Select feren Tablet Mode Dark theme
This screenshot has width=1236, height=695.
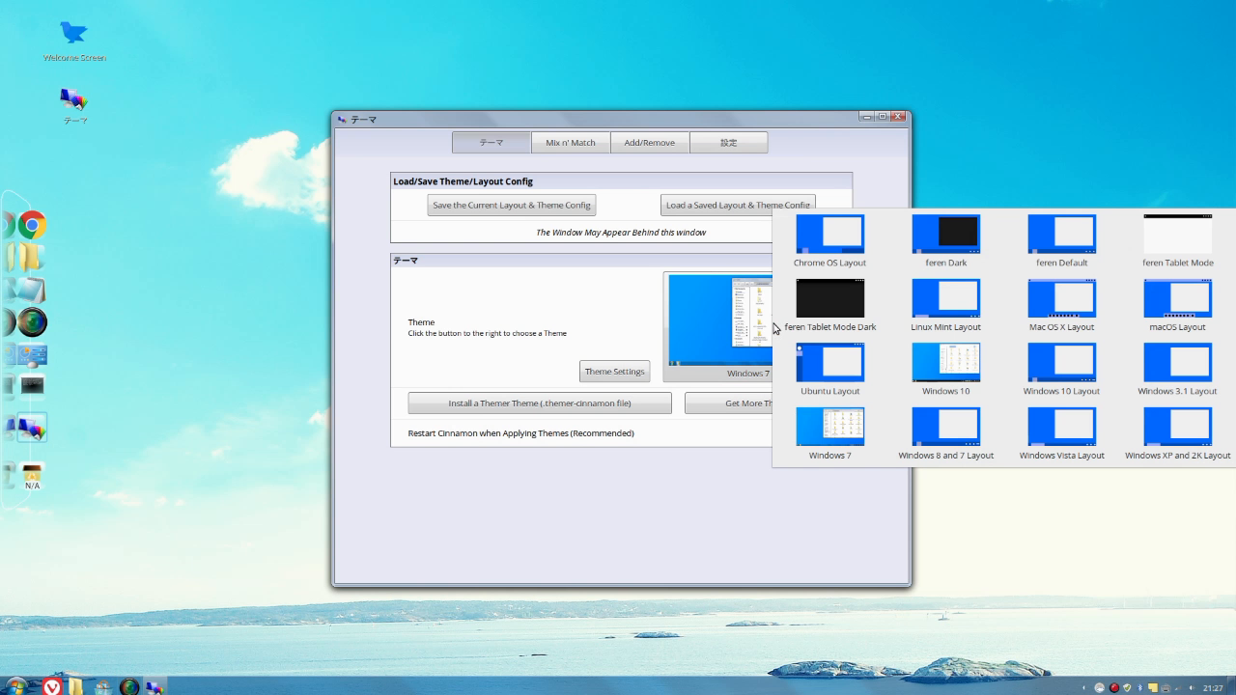pyautogui.click(x=829, y=306)
